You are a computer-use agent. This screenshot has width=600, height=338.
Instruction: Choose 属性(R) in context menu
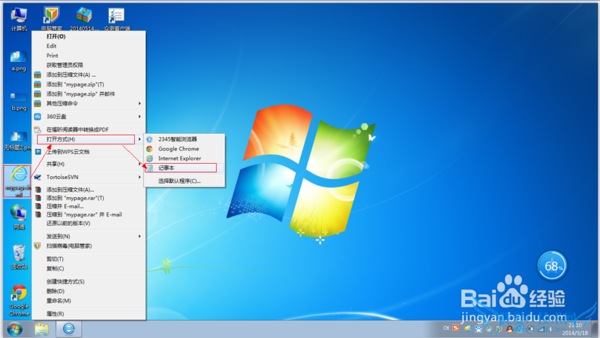coord(89,313)
